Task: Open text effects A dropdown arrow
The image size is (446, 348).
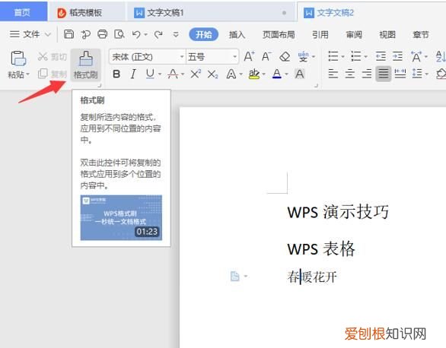Action: point(241,74)
